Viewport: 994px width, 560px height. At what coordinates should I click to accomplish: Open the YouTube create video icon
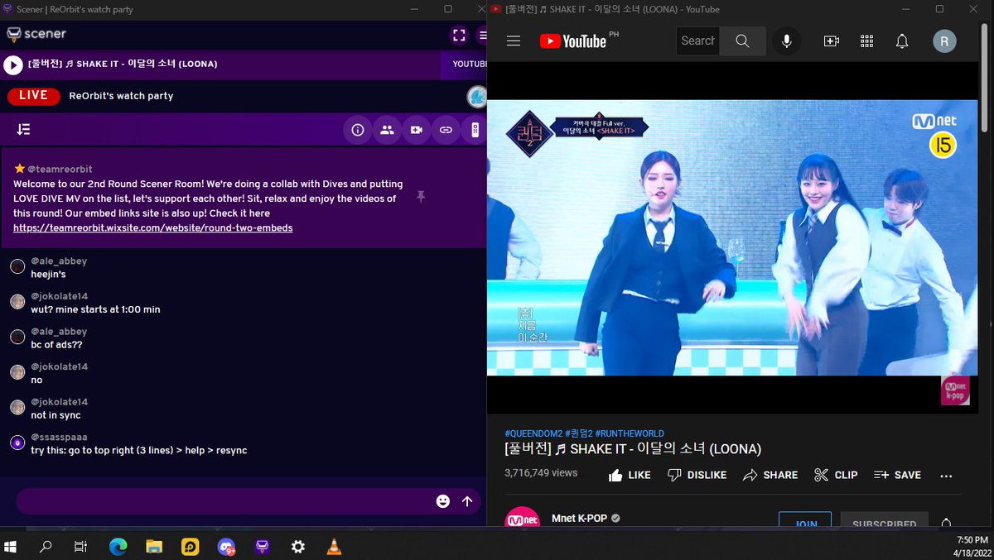coord(832,41)
